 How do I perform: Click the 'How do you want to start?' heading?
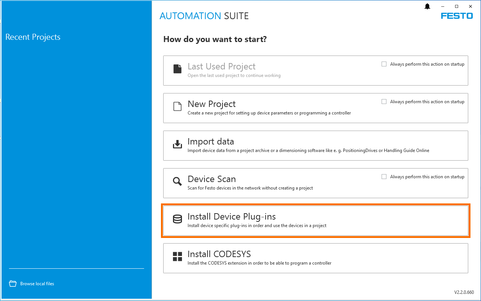[215, 39]
